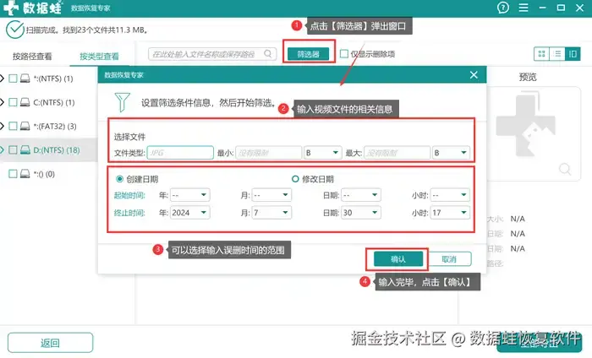Click the magnifier icon in preview panel
The image size is (592, 358).
tap(565, 169)
